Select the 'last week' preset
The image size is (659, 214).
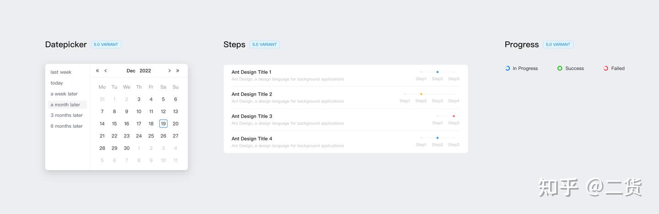click(61, 72)
